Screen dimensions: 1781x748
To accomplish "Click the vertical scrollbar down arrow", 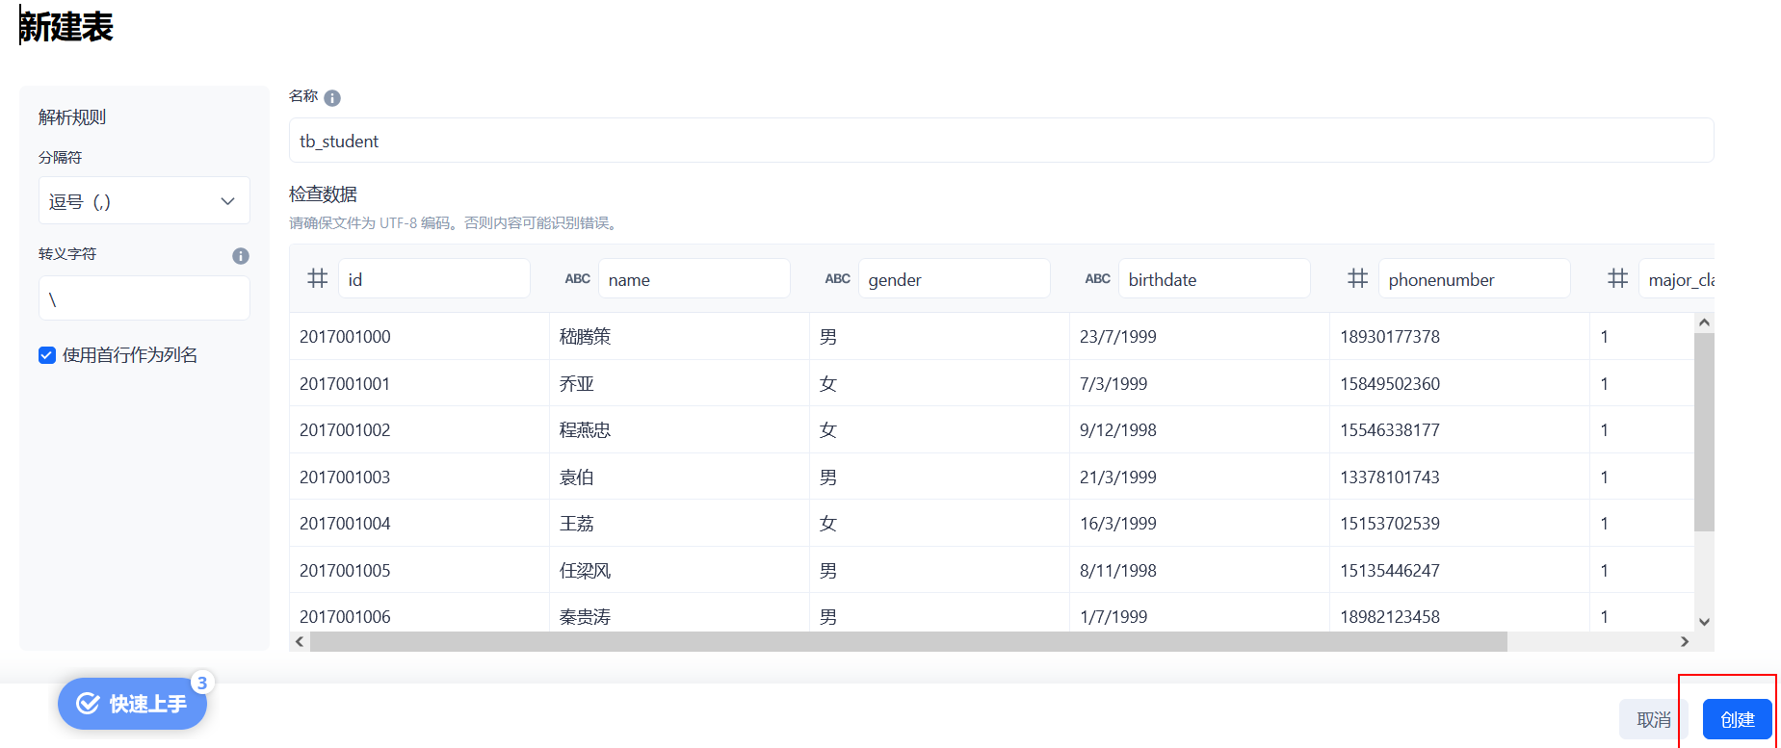I will [1704, 622].
